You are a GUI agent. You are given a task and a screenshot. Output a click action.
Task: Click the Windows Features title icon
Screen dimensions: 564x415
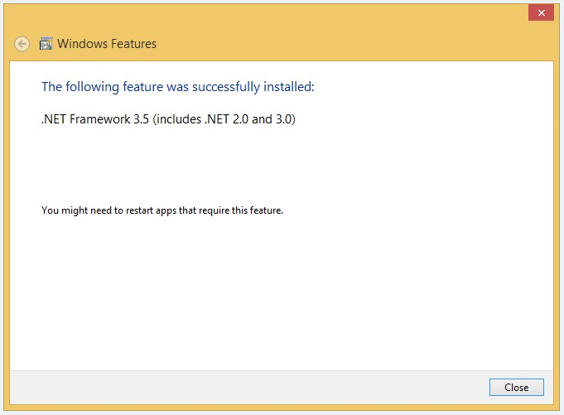click(x=46, y=44)
